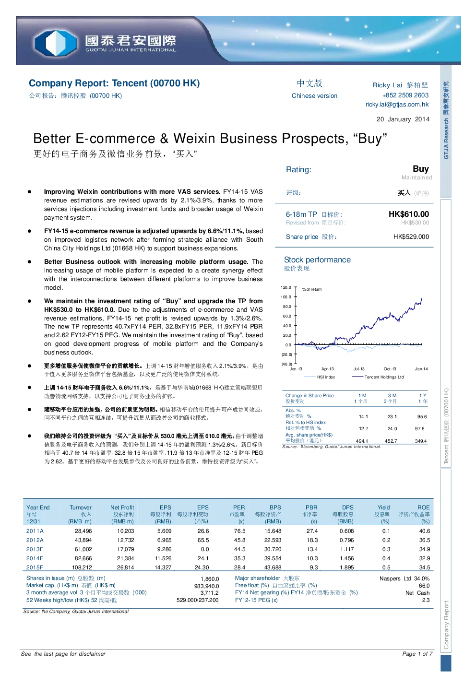
Task: Click the Improving Weixin contributions bullet
Action: pos(154,204)
